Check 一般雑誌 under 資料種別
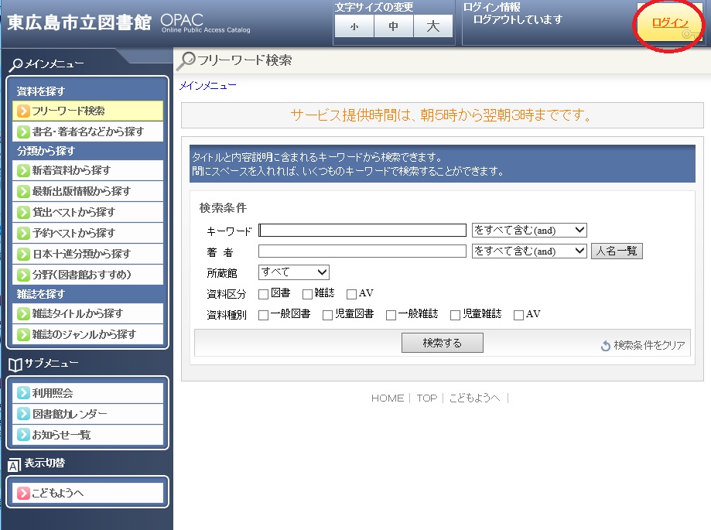 391,315
